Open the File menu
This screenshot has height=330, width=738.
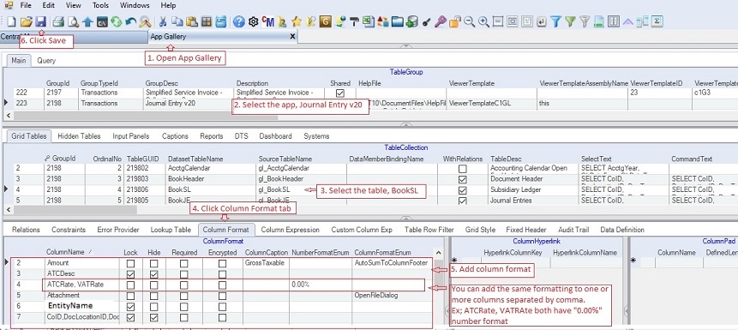26,6
